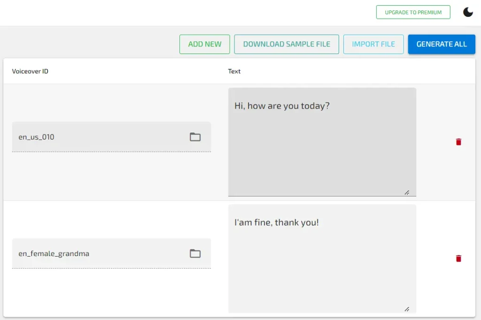Viewport: 481px width, 320px height.
Task: Add a new voiceover row
Action: coord(204,44)
